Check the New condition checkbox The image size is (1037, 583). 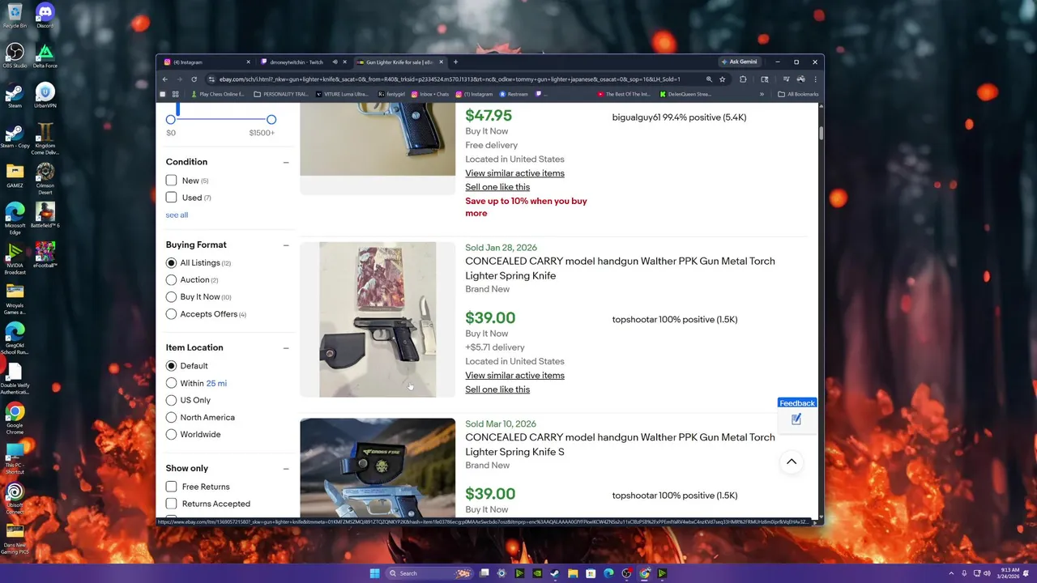click(x=171, y=181)
